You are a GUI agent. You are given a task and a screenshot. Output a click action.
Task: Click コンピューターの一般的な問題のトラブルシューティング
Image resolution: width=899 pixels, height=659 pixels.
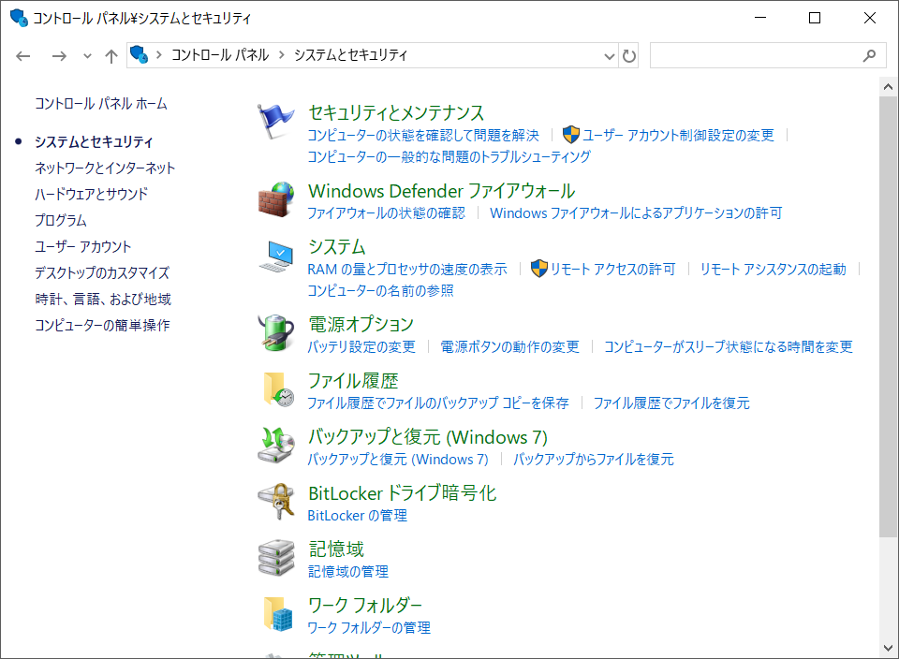click(449, 157)
